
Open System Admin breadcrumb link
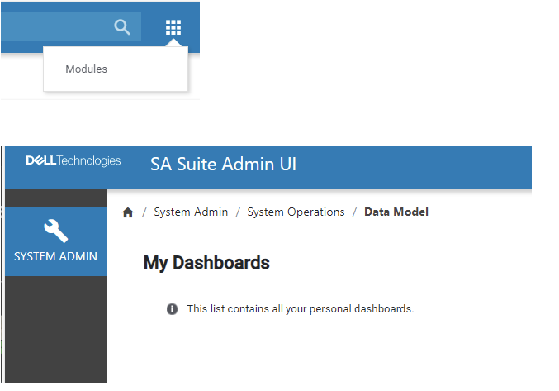tap(191, 212)
